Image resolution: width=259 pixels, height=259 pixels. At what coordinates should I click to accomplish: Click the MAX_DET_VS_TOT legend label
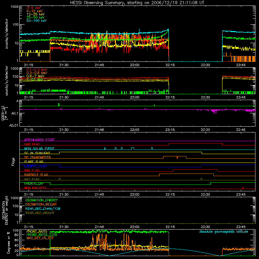coord(40,238)
